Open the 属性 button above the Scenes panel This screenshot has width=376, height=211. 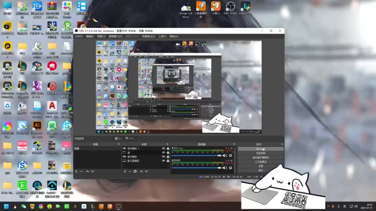118,138
